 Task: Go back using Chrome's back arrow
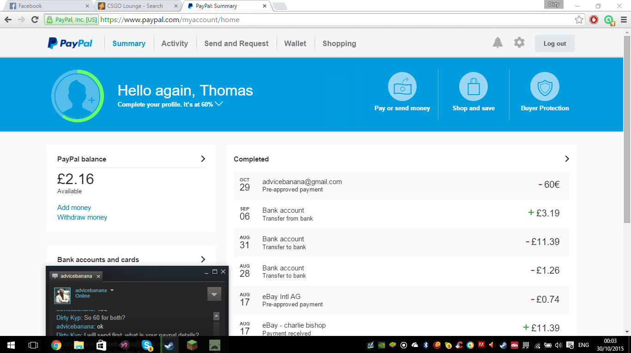point(8,20)
